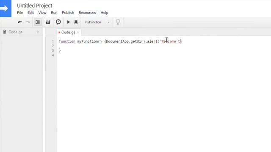271x152 pixels.
Task: Click the closing brace on line 3
Action: tap(60, 50)
